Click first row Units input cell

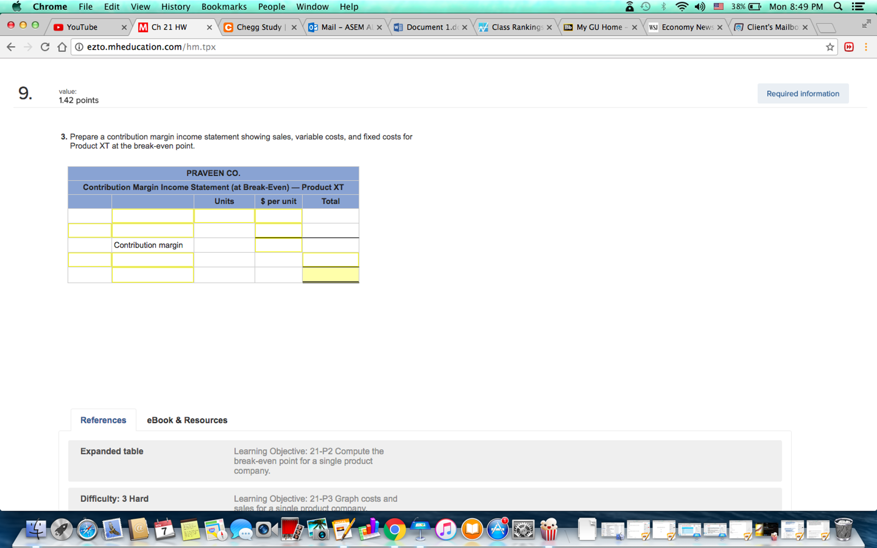(x=224, y=216)
